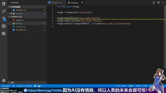
Task: Open README.md in LEARNPILLOW folder
Action: click(27, 30)
